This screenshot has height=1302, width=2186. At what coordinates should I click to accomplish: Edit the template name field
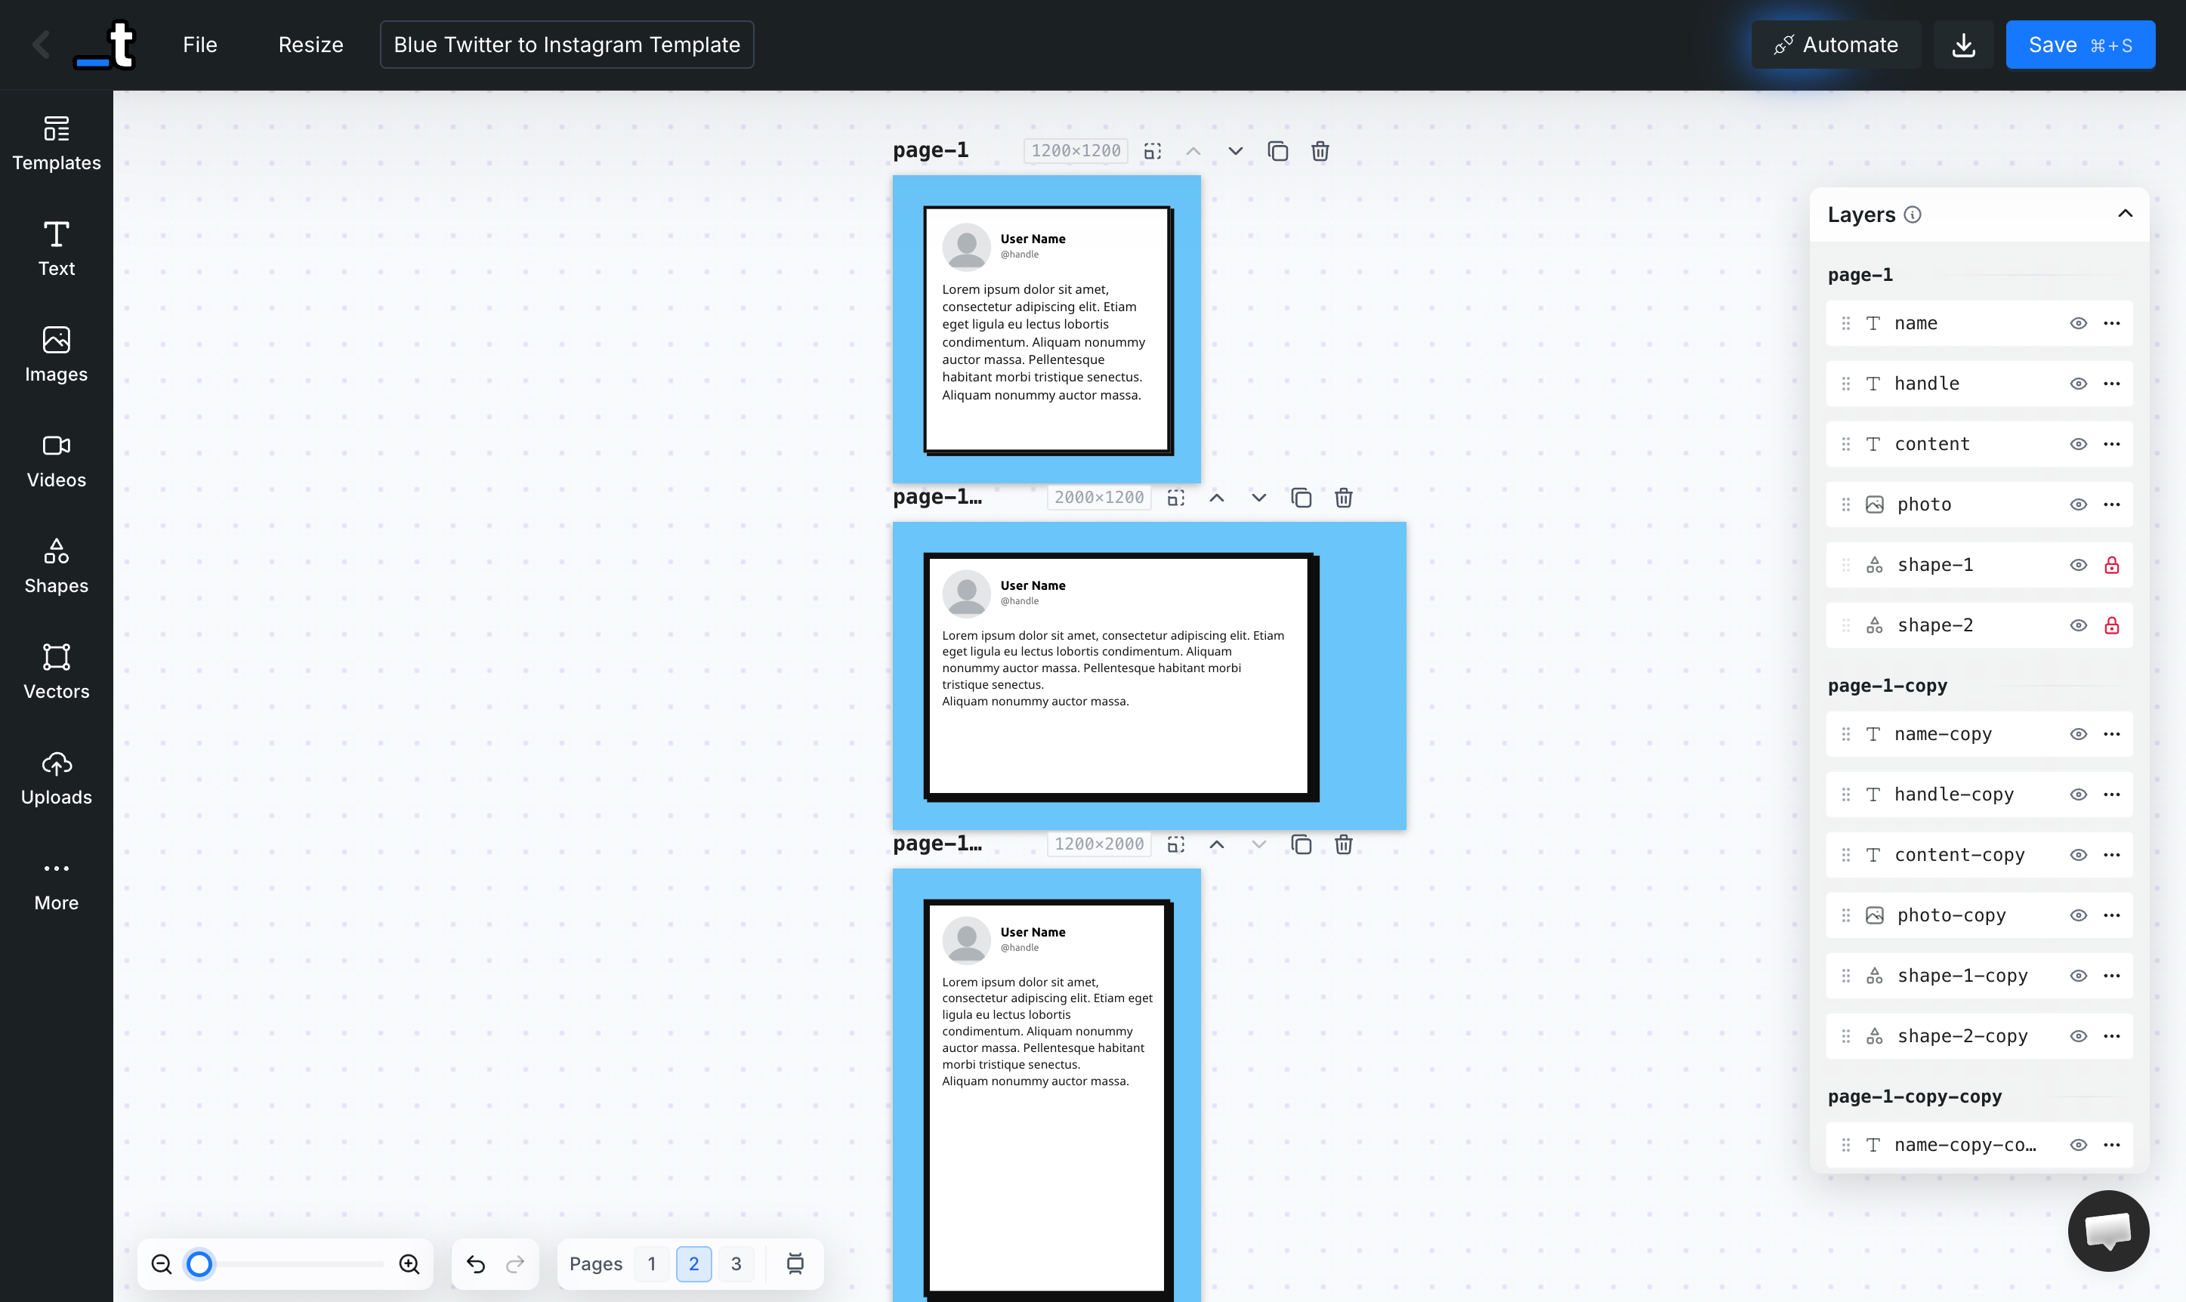567,45
